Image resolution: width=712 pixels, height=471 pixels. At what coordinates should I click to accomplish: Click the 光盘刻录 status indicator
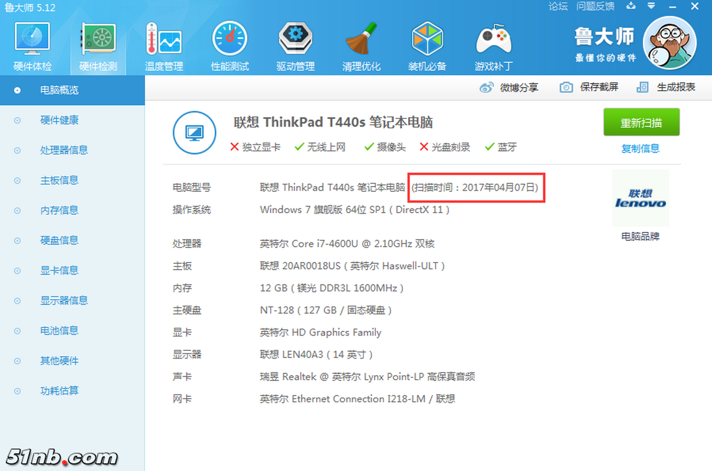click(x=445, y=147)
